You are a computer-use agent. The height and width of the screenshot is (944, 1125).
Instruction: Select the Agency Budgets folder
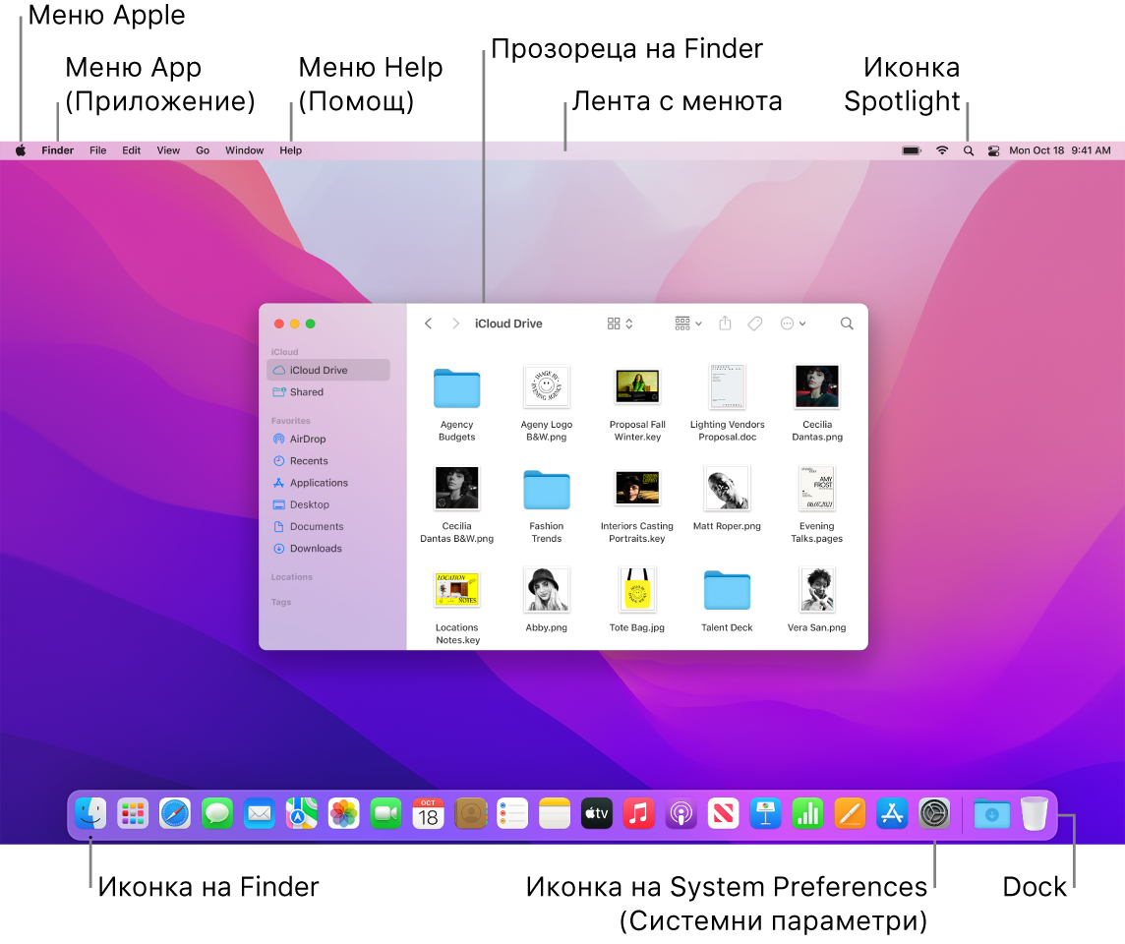[x=456, y=386]
